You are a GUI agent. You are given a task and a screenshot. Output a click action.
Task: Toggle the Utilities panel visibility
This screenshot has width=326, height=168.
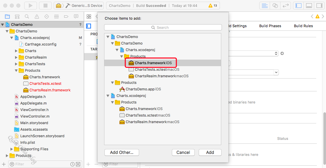click(x=319, y=6)
